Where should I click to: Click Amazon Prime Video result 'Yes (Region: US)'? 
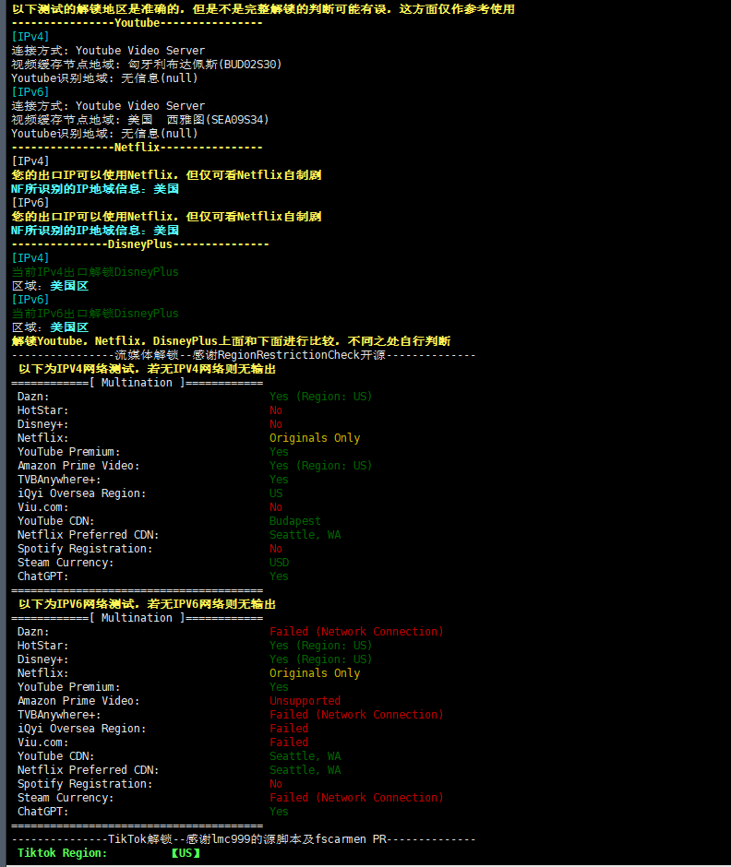click(320, 466)
